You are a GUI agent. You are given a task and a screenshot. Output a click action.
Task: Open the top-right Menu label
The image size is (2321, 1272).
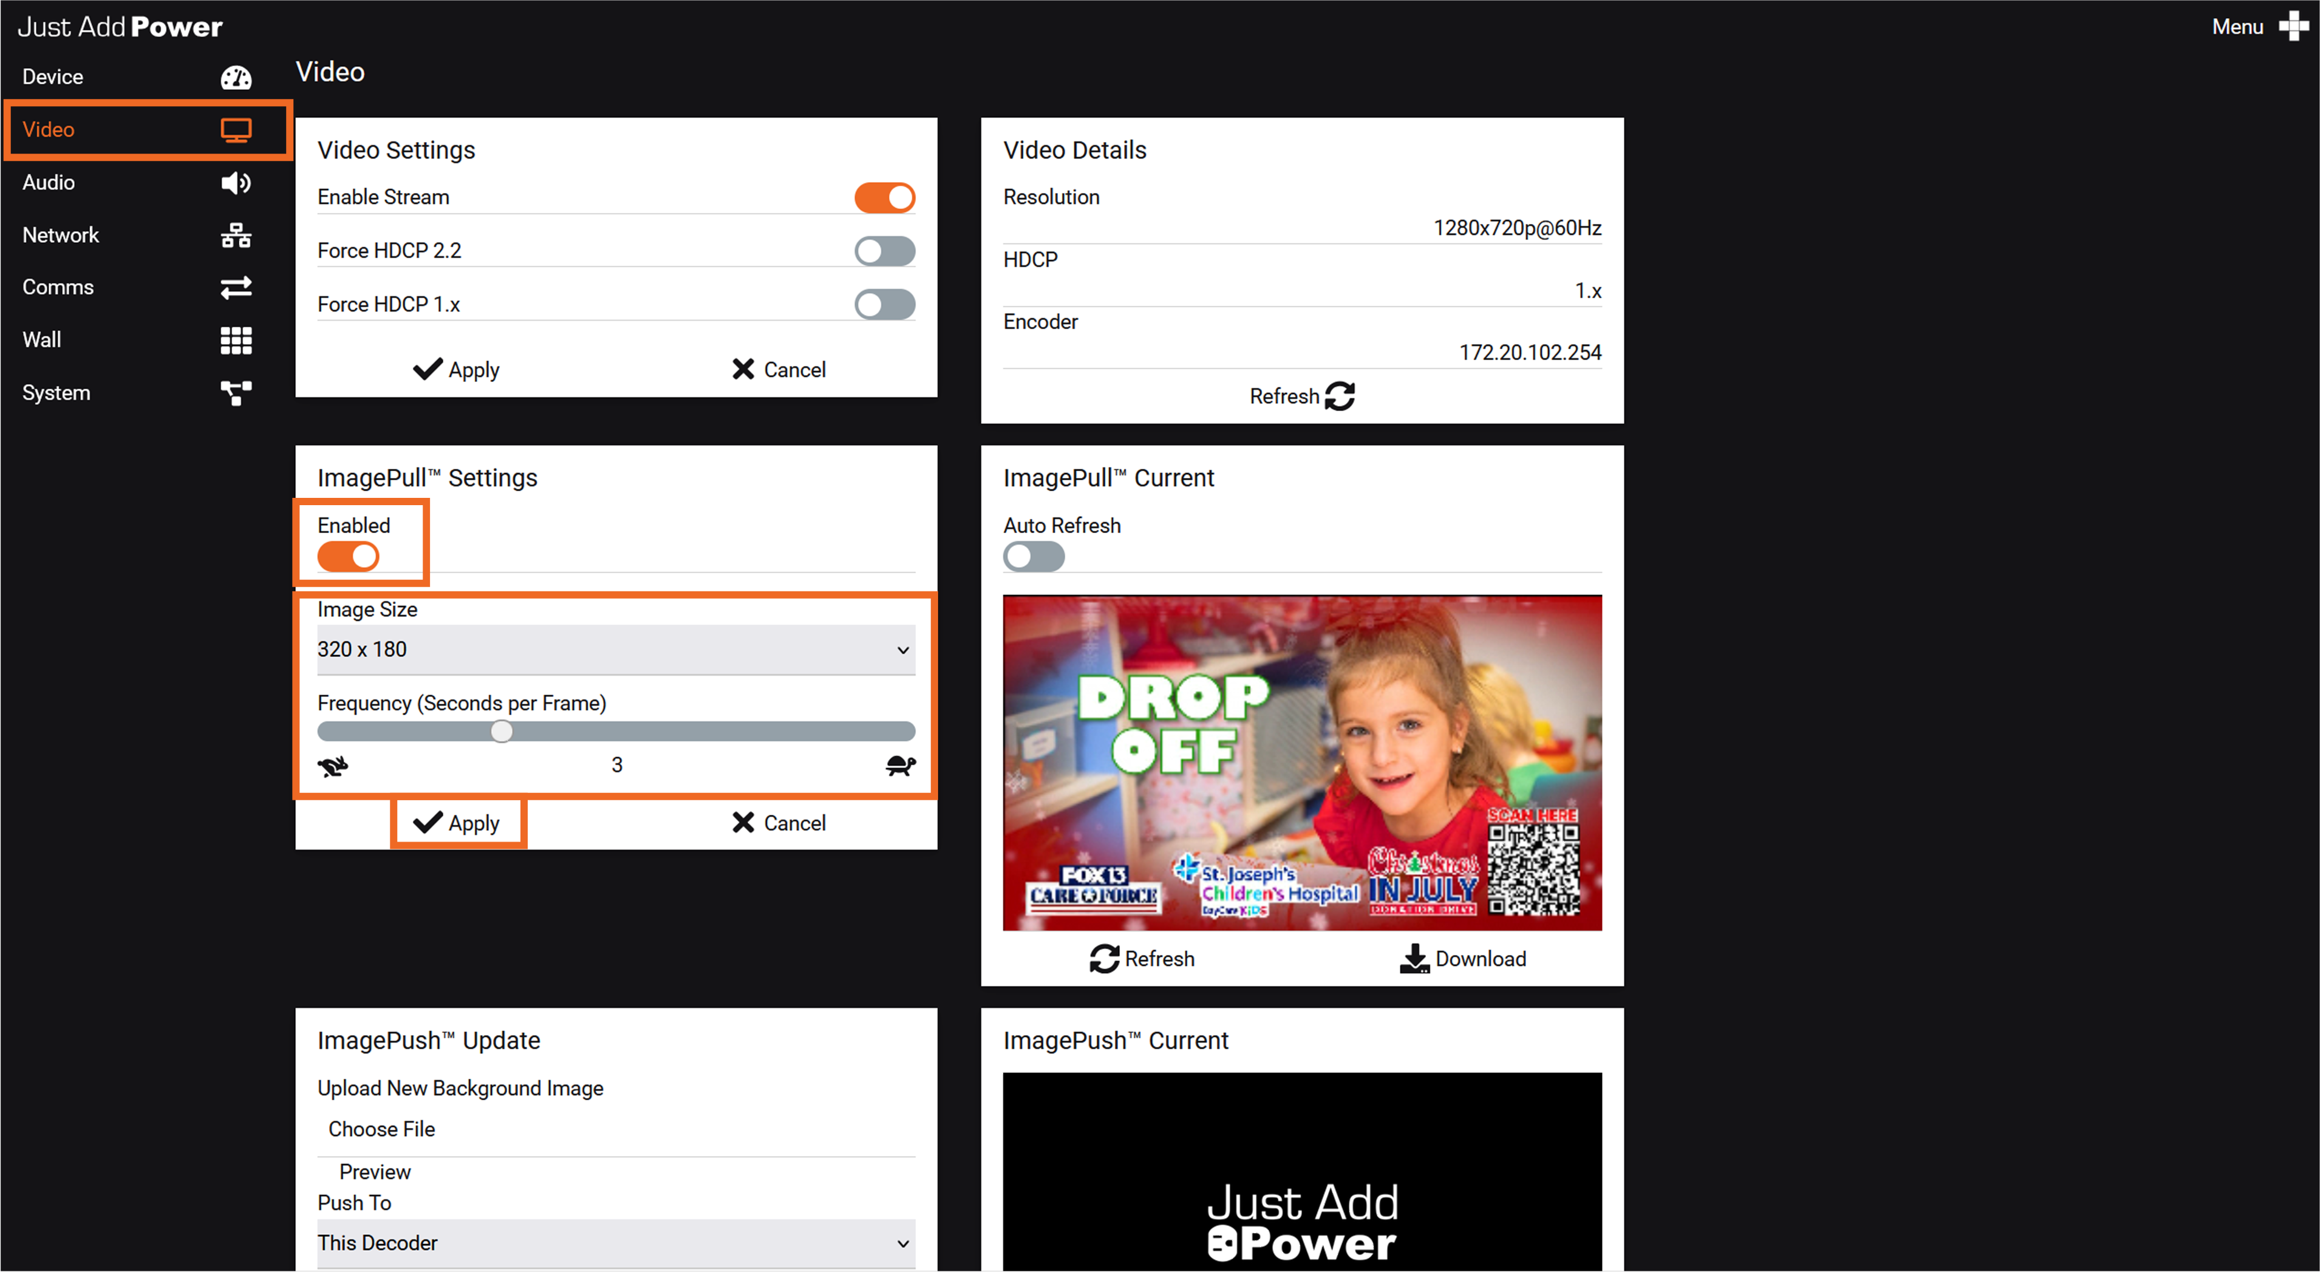(2237, 26)
